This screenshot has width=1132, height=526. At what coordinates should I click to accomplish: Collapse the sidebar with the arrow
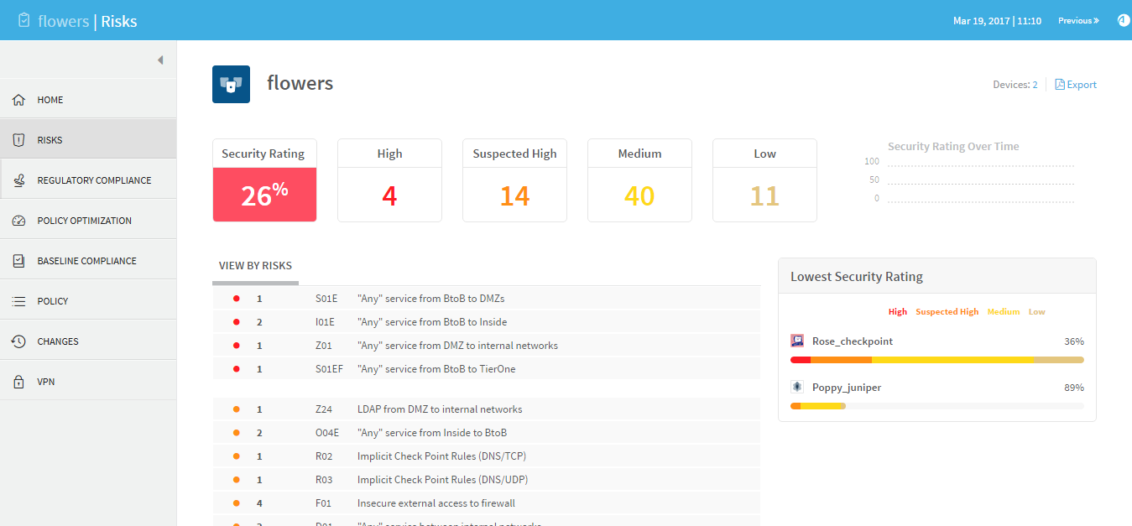pyautogui.click(x=160, y=60)
